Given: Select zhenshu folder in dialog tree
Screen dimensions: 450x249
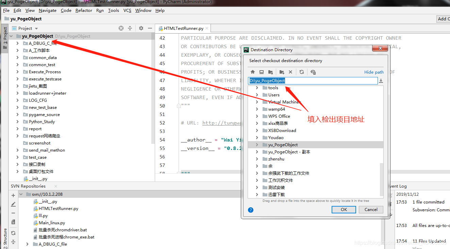Looking at the screenshot, I should coord(276,159).
